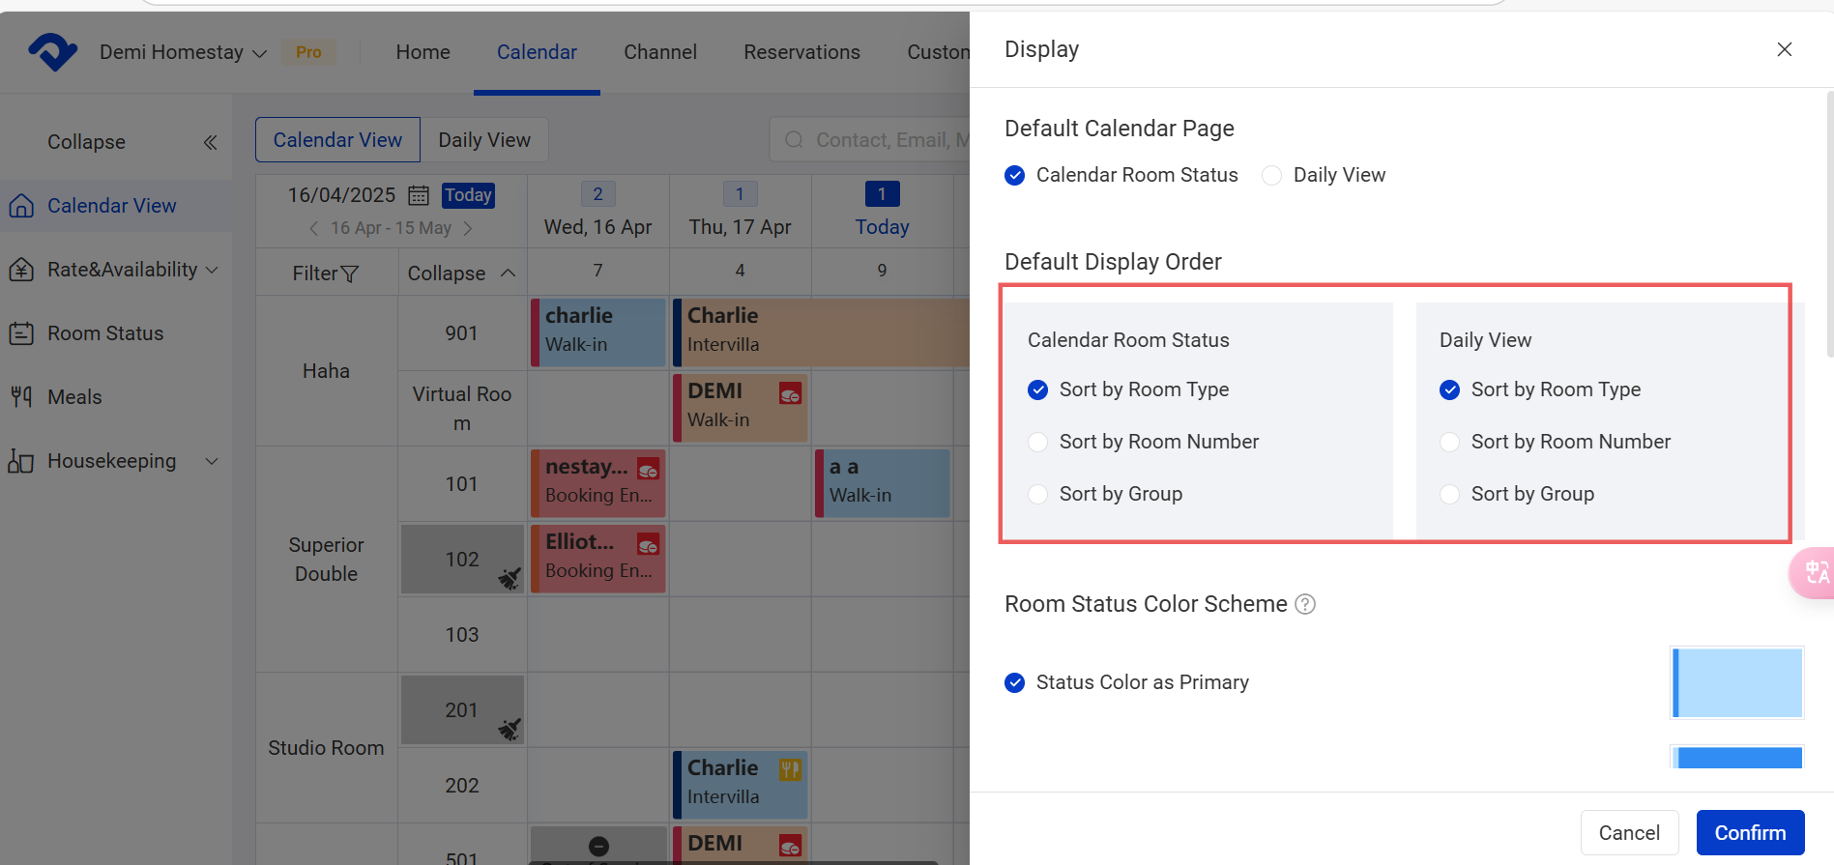Click the light blue status color swatch
The image size is (1834, 865).
coord(1737,682)
